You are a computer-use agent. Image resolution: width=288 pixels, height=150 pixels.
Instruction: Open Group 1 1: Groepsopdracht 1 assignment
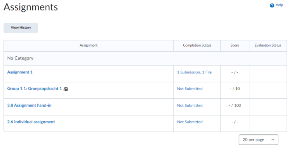point(34,89)
